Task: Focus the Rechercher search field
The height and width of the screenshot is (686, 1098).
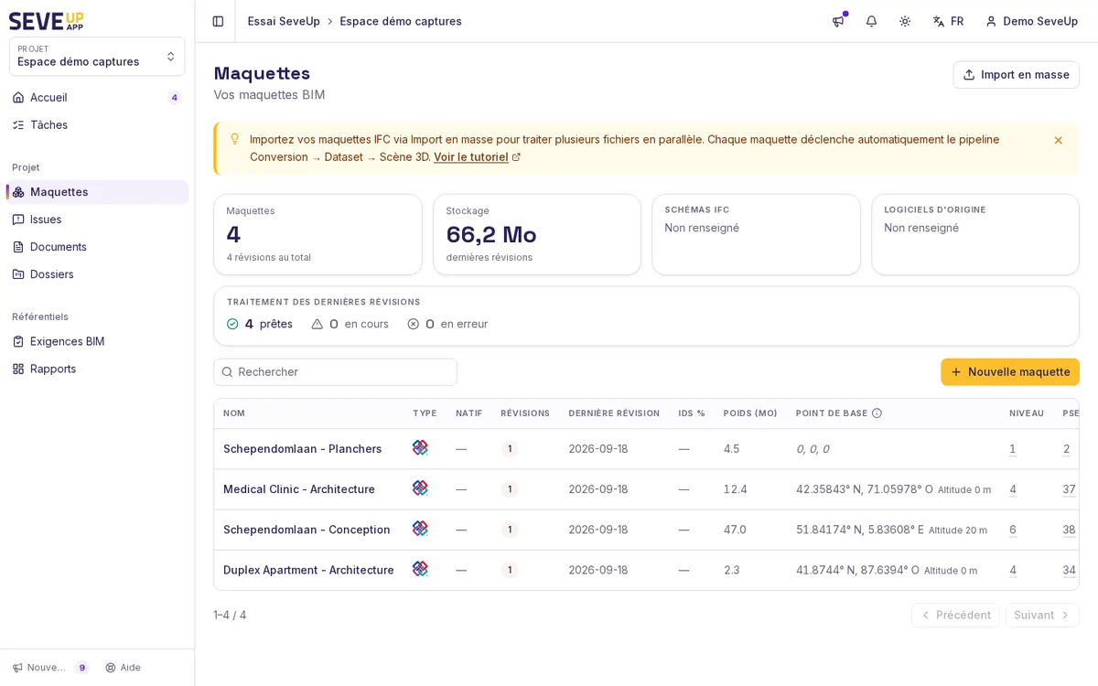Action: pos(336,371)
